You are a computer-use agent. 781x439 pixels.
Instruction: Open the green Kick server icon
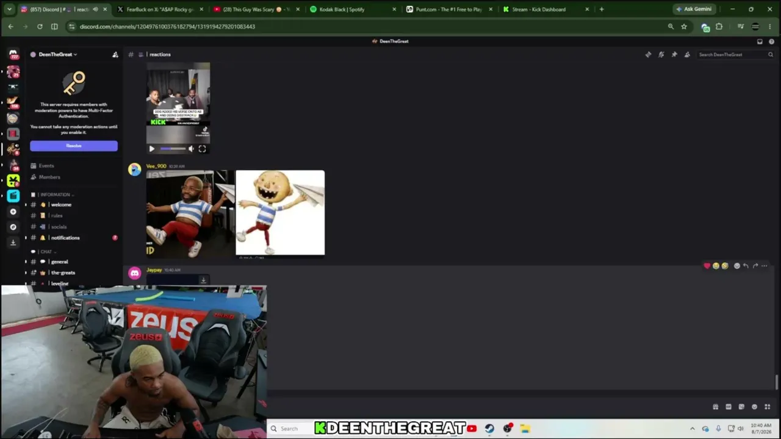tap(13, 180)
